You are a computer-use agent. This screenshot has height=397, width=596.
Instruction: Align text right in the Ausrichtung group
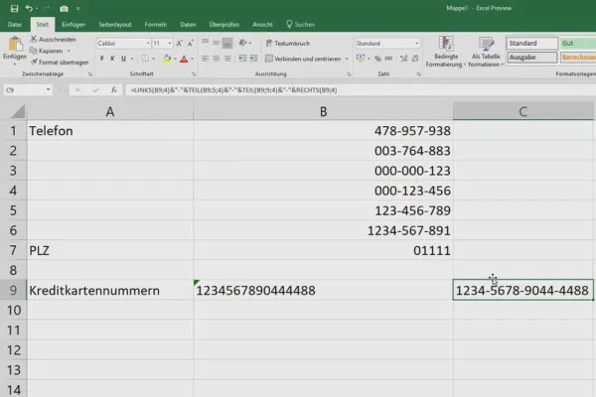pos(226,59)
